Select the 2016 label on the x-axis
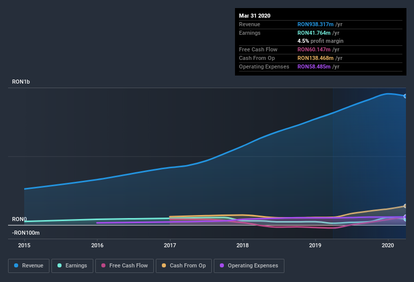The width and height of the screenshot is (414, 282). (x=97, y=245)
